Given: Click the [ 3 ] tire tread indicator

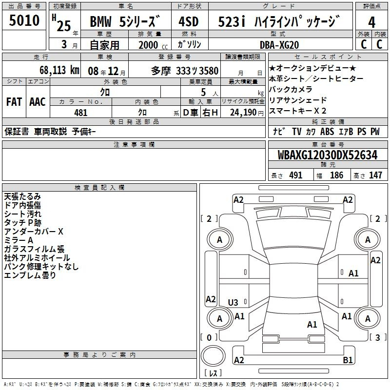Looking at the screenshot, I should [x=378, y=337].
